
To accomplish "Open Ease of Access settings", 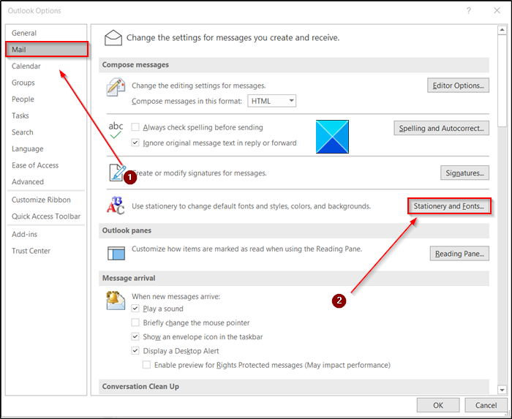I will pos(46,165).
